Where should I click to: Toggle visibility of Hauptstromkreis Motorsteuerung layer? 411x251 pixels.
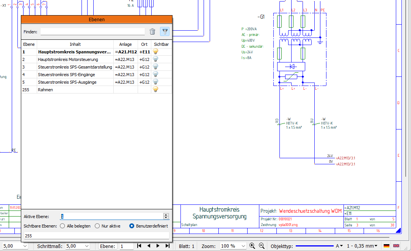click(x=155, y=59)
